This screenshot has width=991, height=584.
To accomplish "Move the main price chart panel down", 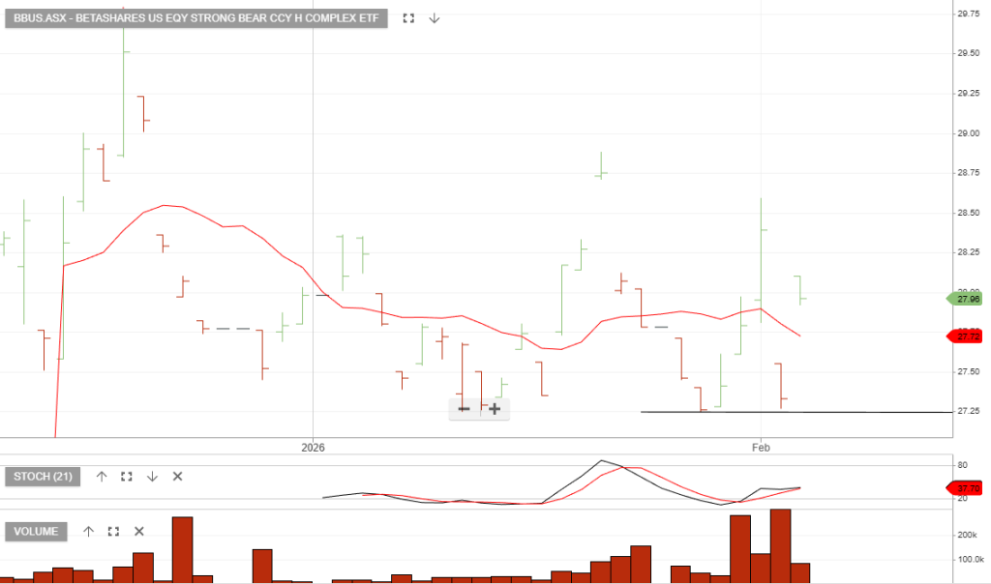I will point(435,18).
